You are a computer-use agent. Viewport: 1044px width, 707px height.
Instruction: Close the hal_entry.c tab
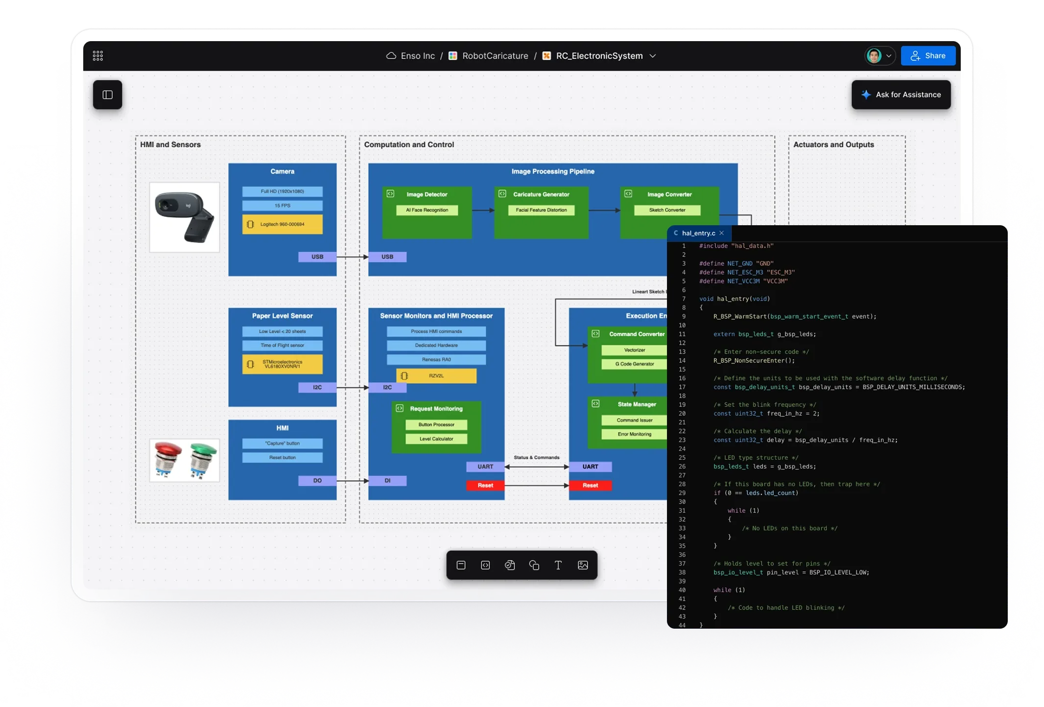click(721, 233)
